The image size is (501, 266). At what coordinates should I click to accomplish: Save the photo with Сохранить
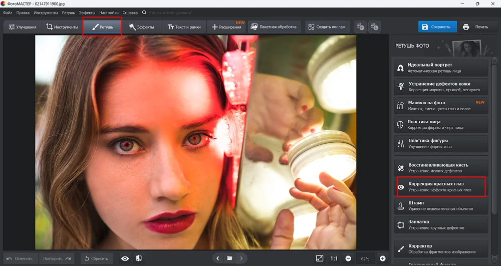point(437,27)
